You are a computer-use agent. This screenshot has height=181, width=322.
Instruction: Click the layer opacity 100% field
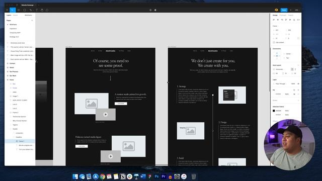(x=293, y=84)
